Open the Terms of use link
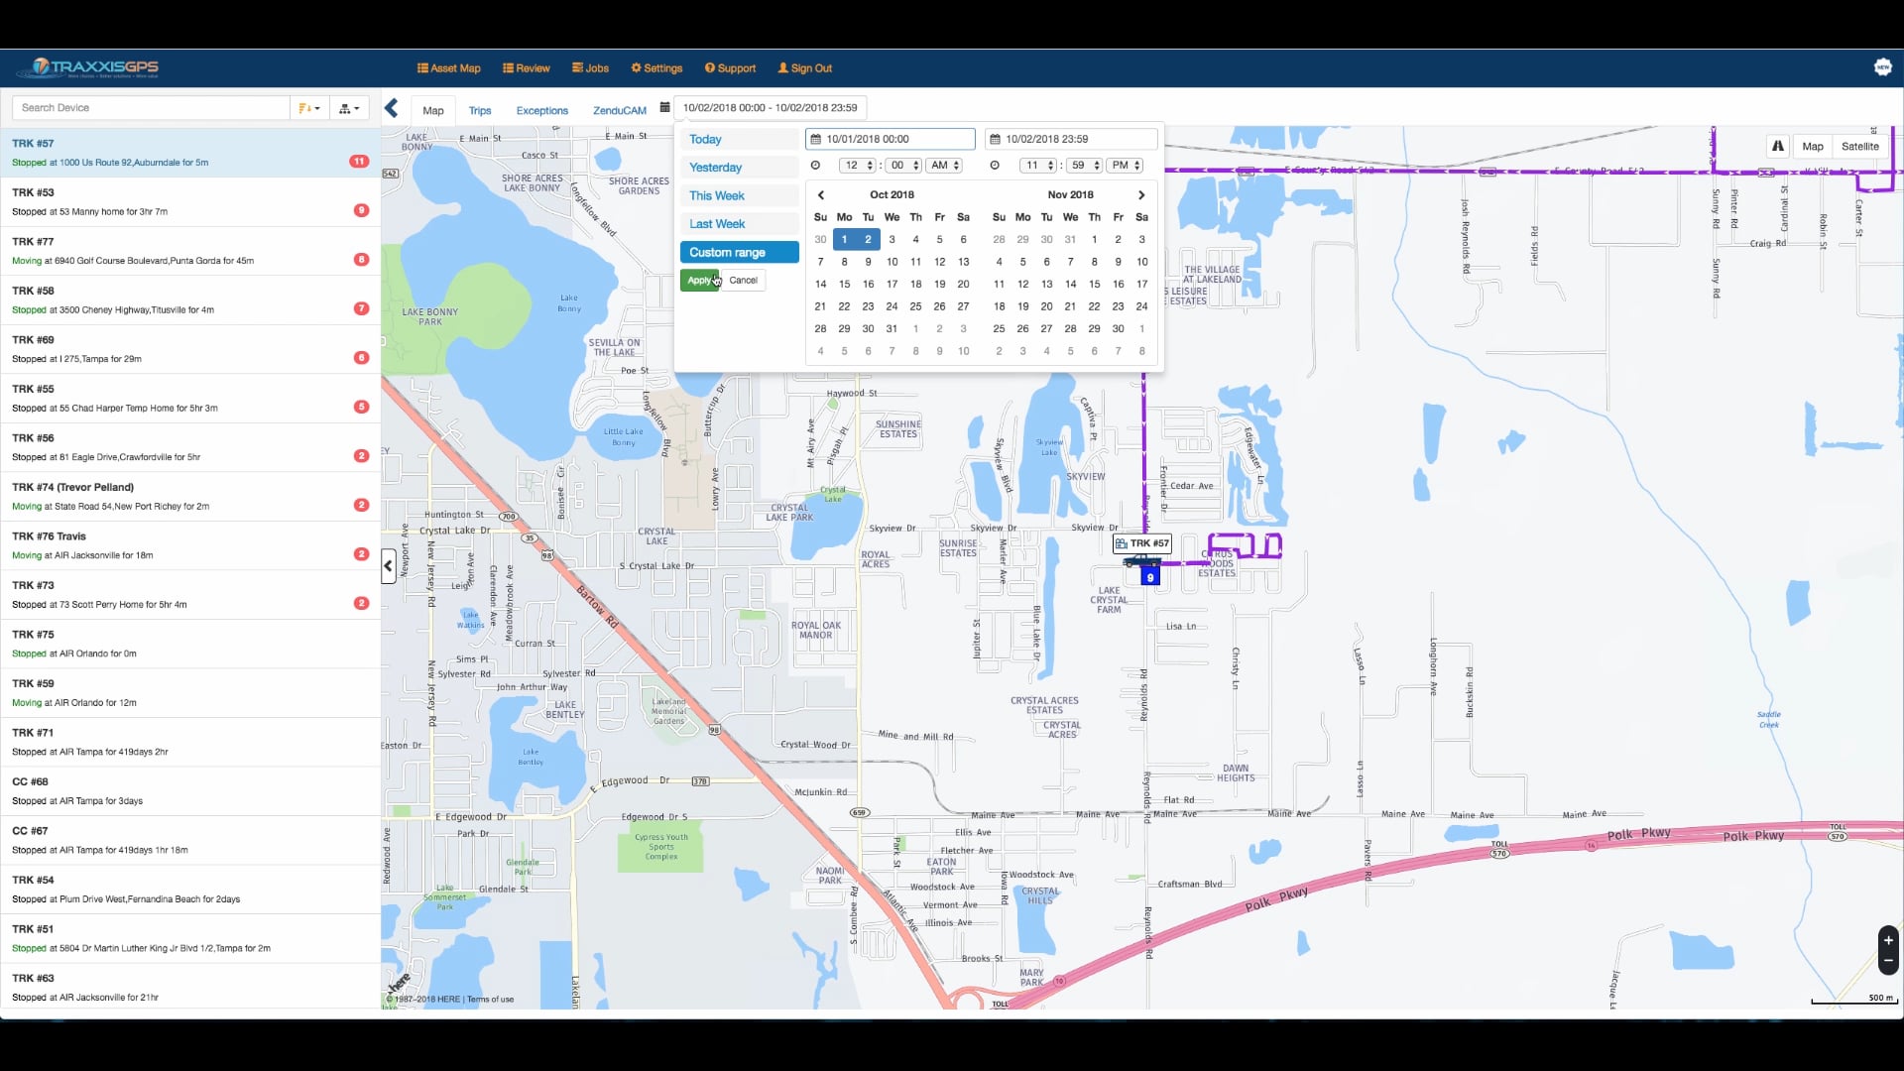Viewport: 1904px width, 1071px height. (x=490, y=1000)
